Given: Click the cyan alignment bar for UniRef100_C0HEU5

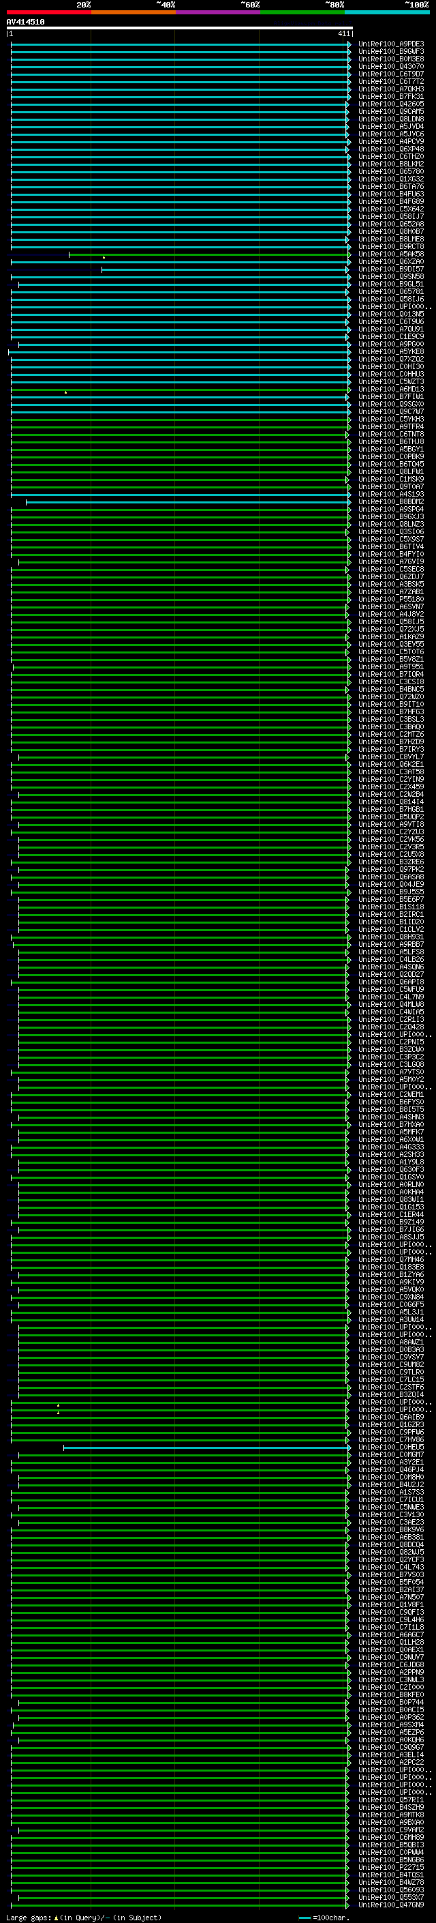Looking at the screenshot, I should 206,1448.
